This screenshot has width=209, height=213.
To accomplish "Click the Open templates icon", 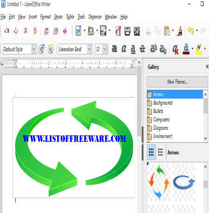I will click(x=91, y=31).
